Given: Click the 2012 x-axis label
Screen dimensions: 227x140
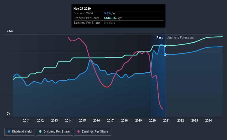Looking at the screenshot, I should coord(40,120).
